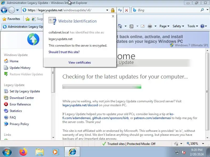Image resolution: width=210 pixels, height=157 pixels.
Task: Open Windows Explorer from the taskbar
Action: [40, 152]
